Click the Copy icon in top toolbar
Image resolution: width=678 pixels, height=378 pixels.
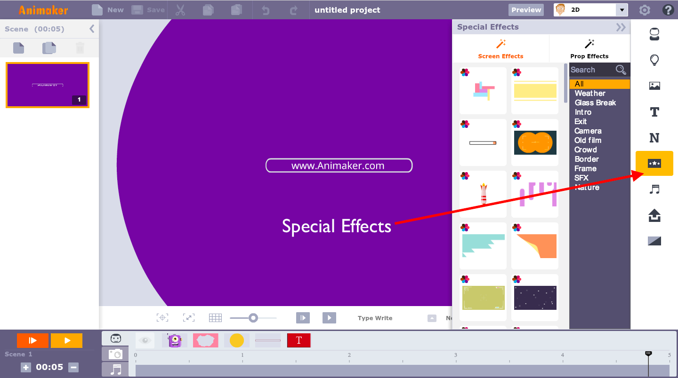coord(208,10)
